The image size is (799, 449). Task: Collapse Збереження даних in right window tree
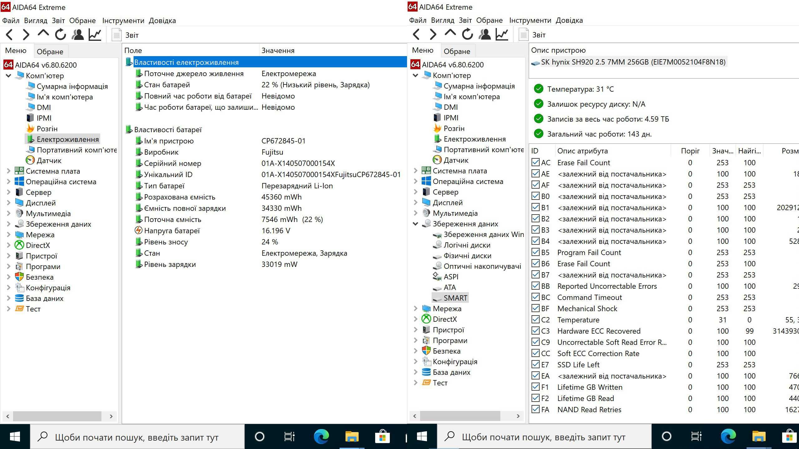pyautogui.click(x=415, y=224)
